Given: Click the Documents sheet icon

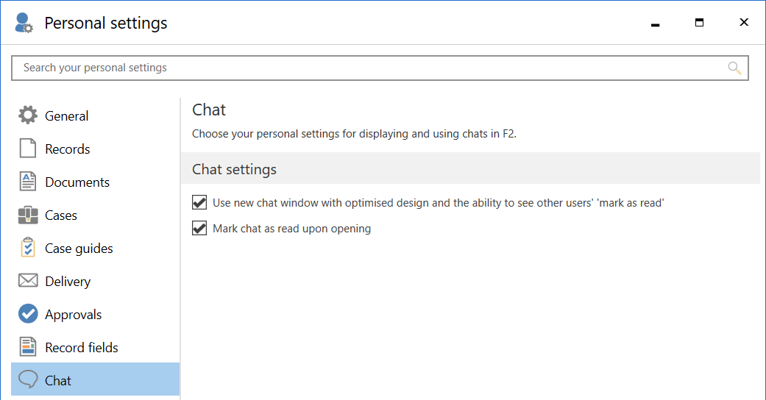Looking at the screenshot, I should [x=28, y=181].
